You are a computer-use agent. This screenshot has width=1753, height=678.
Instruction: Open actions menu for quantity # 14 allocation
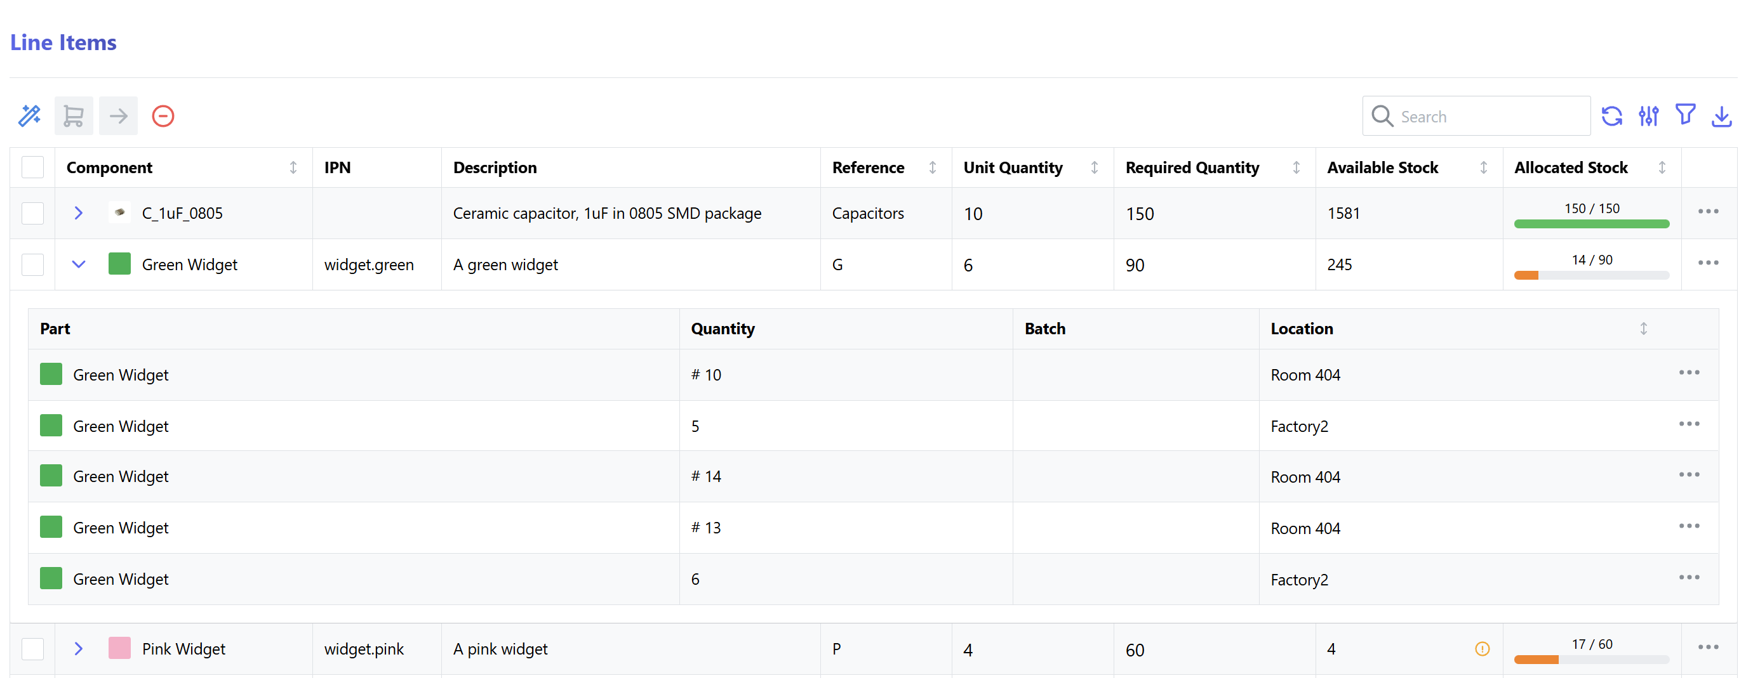pos(1689,474)
